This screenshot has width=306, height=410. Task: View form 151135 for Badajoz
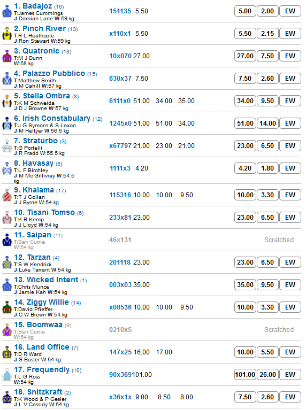click(120, 11)
